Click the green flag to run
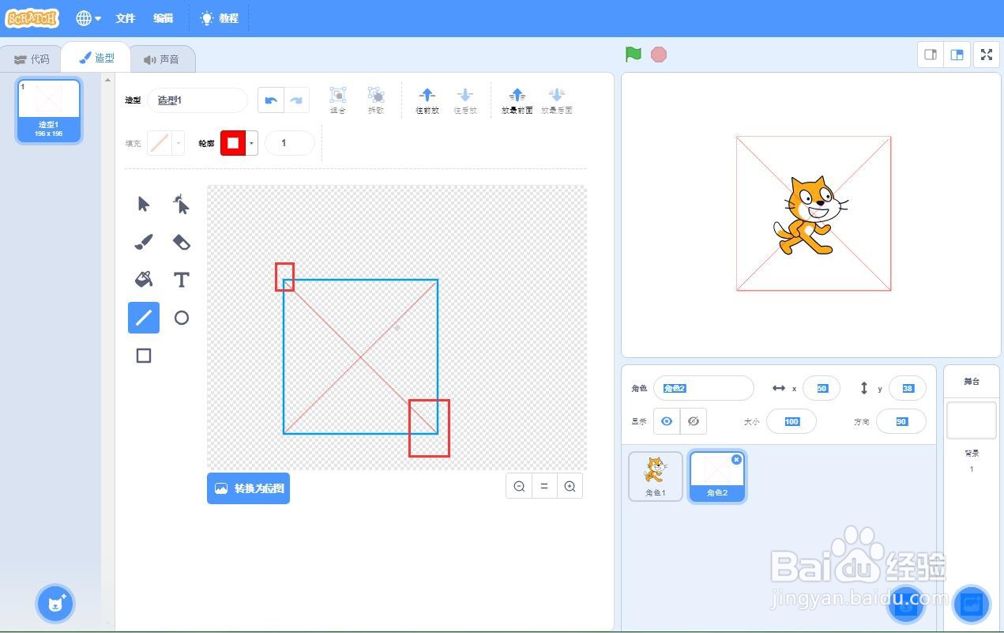1004x633 pixels. pyautogui.click(x=633, y=55)
